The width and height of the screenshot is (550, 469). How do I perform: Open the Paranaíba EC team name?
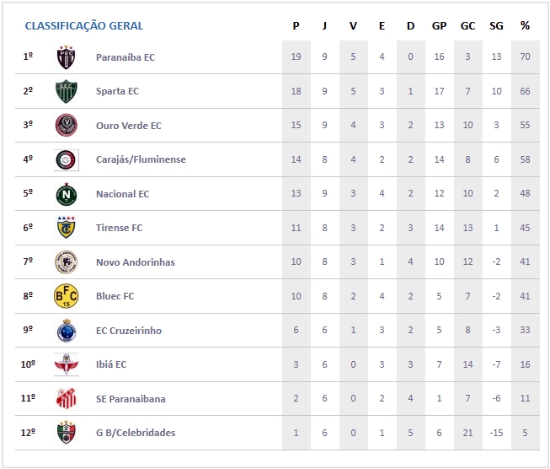(x=125, y=57)
